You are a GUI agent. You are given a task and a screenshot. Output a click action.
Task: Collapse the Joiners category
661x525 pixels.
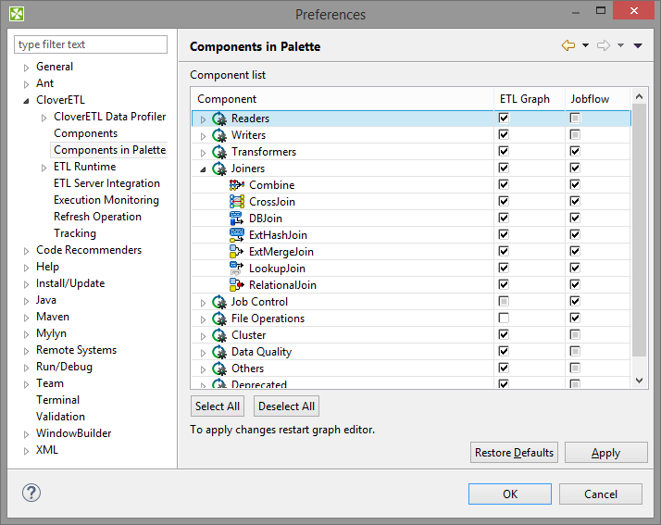[x=203, y=169]
